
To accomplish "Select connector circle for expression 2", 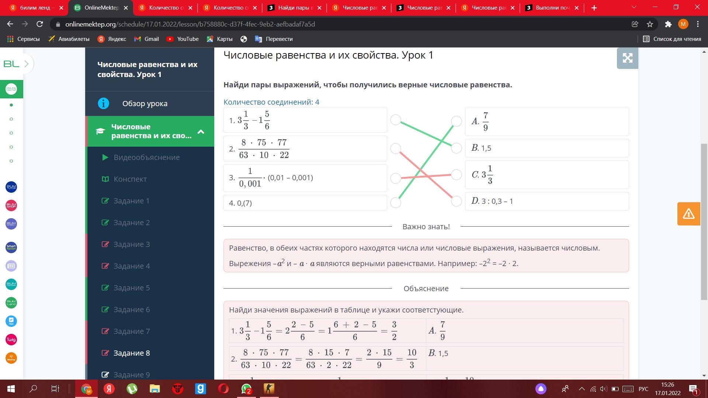I will pos(396,149).
